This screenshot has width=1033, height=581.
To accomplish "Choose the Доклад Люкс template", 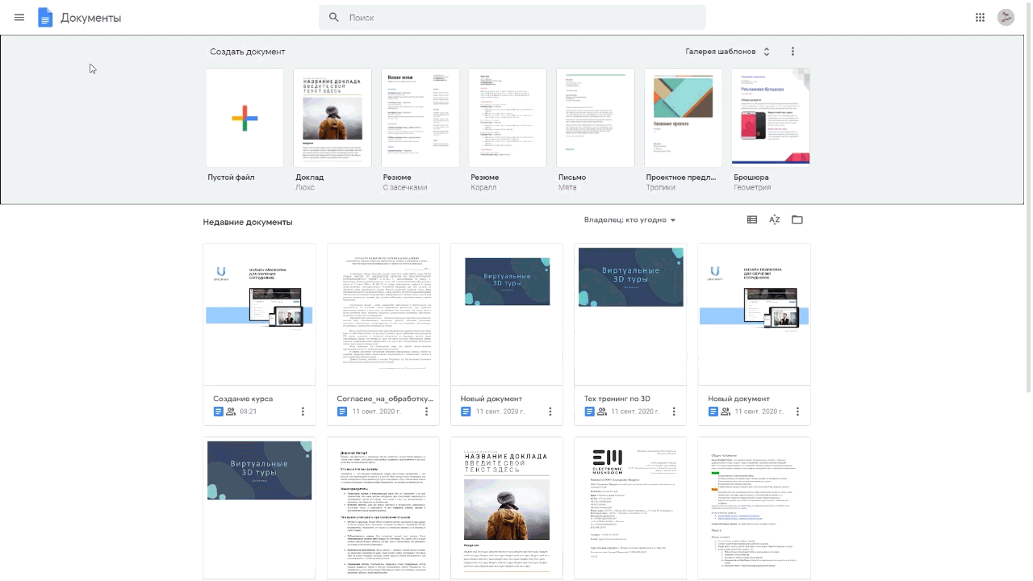I will pyautogui.click(x=332, y=118).
